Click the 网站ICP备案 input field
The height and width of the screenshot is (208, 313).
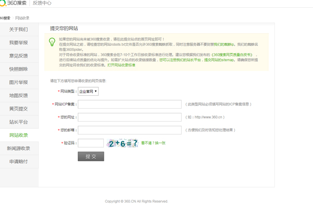pos(129,104)
